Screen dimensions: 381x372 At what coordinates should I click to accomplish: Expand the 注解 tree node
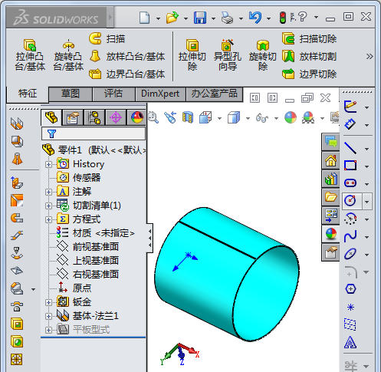pos(48,192)
